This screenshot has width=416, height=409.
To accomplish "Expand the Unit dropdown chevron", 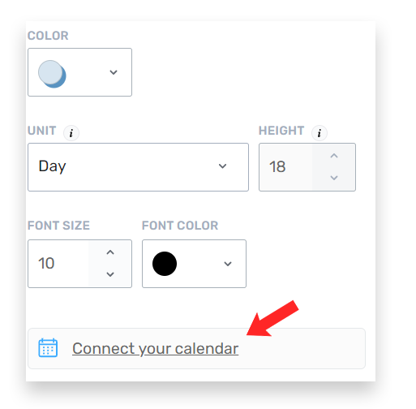I will click(x=222, y=166).
